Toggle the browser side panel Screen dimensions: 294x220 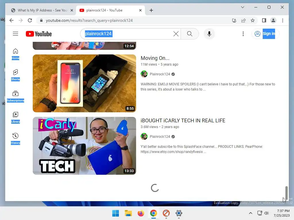tap(264, 20)
